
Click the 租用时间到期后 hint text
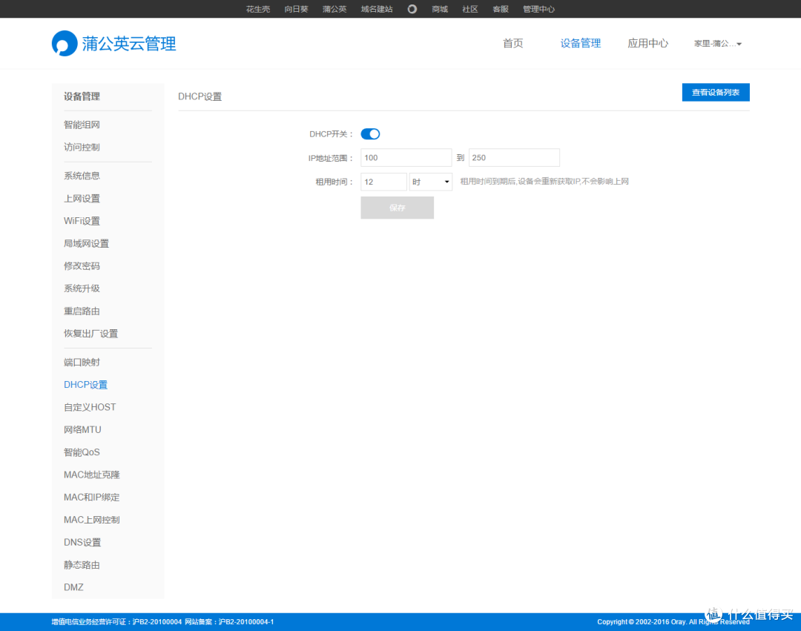(x=544, y=181)
